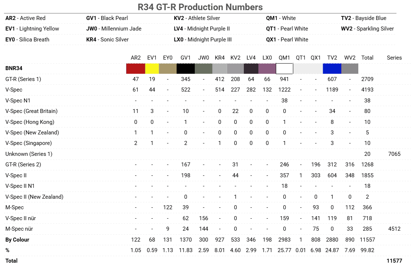Select the Unknown (Series 1) row label
This screenshot has height=267, width=411.
click(29, 154)
